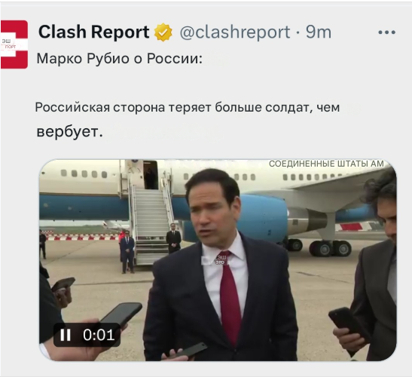Open the post via the 9m timestamp
Image resolution: width=412 pixels, height=377 pixels.
click(318, 32)
